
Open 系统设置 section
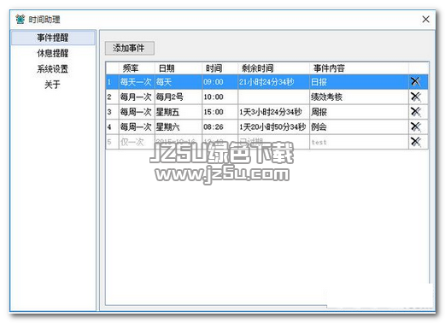coord(53,68)
